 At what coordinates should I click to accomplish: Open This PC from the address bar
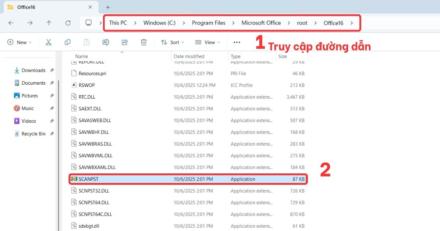118,23
